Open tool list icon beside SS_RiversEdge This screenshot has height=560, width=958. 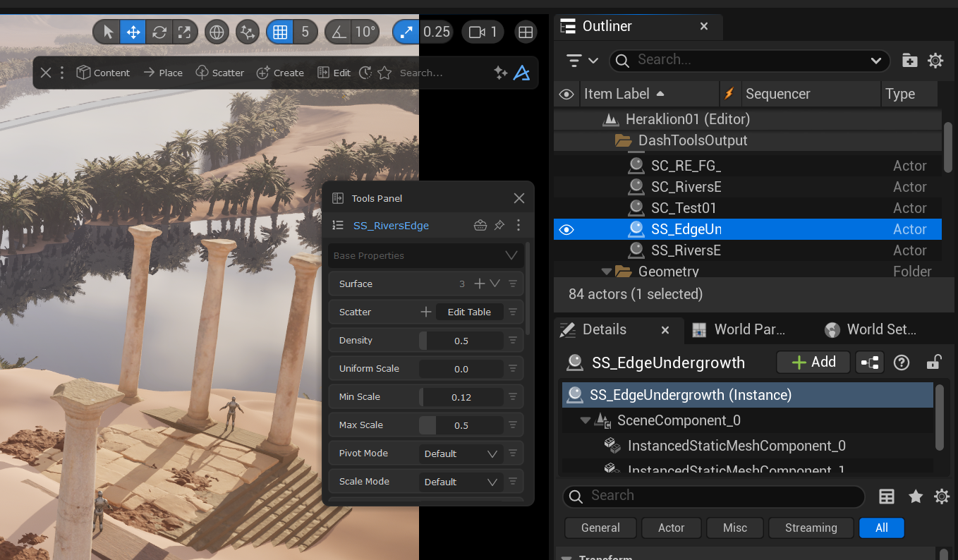338,226
